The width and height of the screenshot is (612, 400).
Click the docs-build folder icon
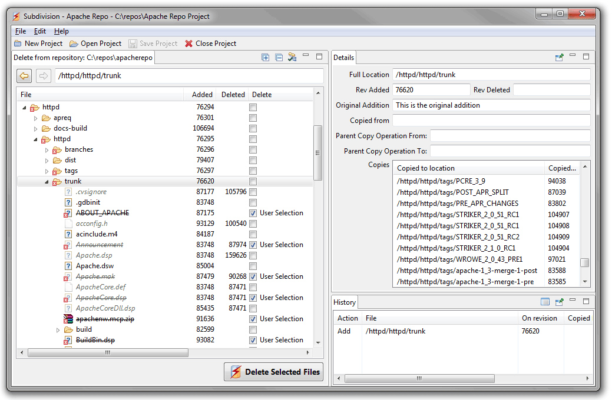click(x=46, y=128)
